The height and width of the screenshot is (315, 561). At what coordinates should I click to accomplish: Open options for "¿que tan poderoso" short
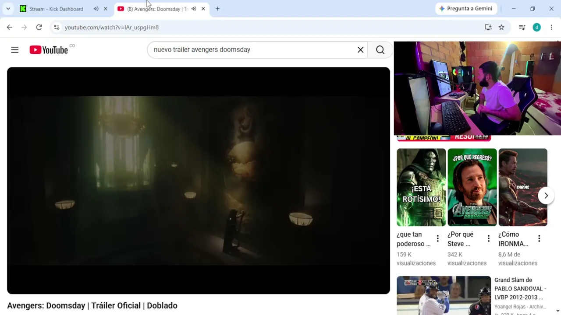click(437, 239)
